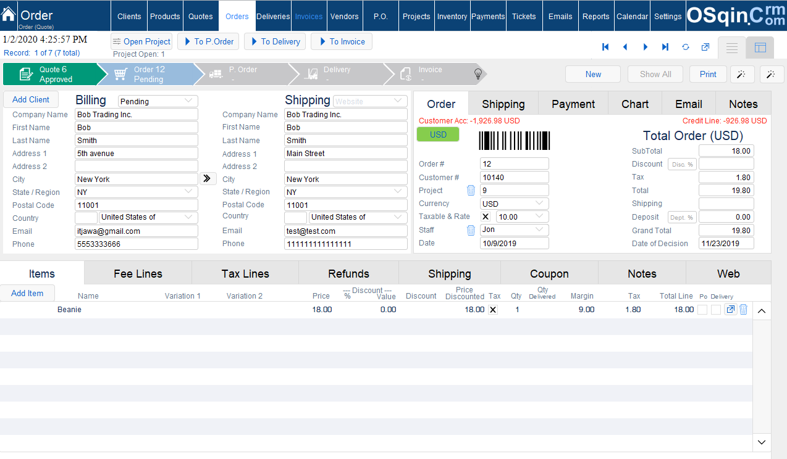Open Tax Lines tab
Screen dimensions: 787x459
245,273
